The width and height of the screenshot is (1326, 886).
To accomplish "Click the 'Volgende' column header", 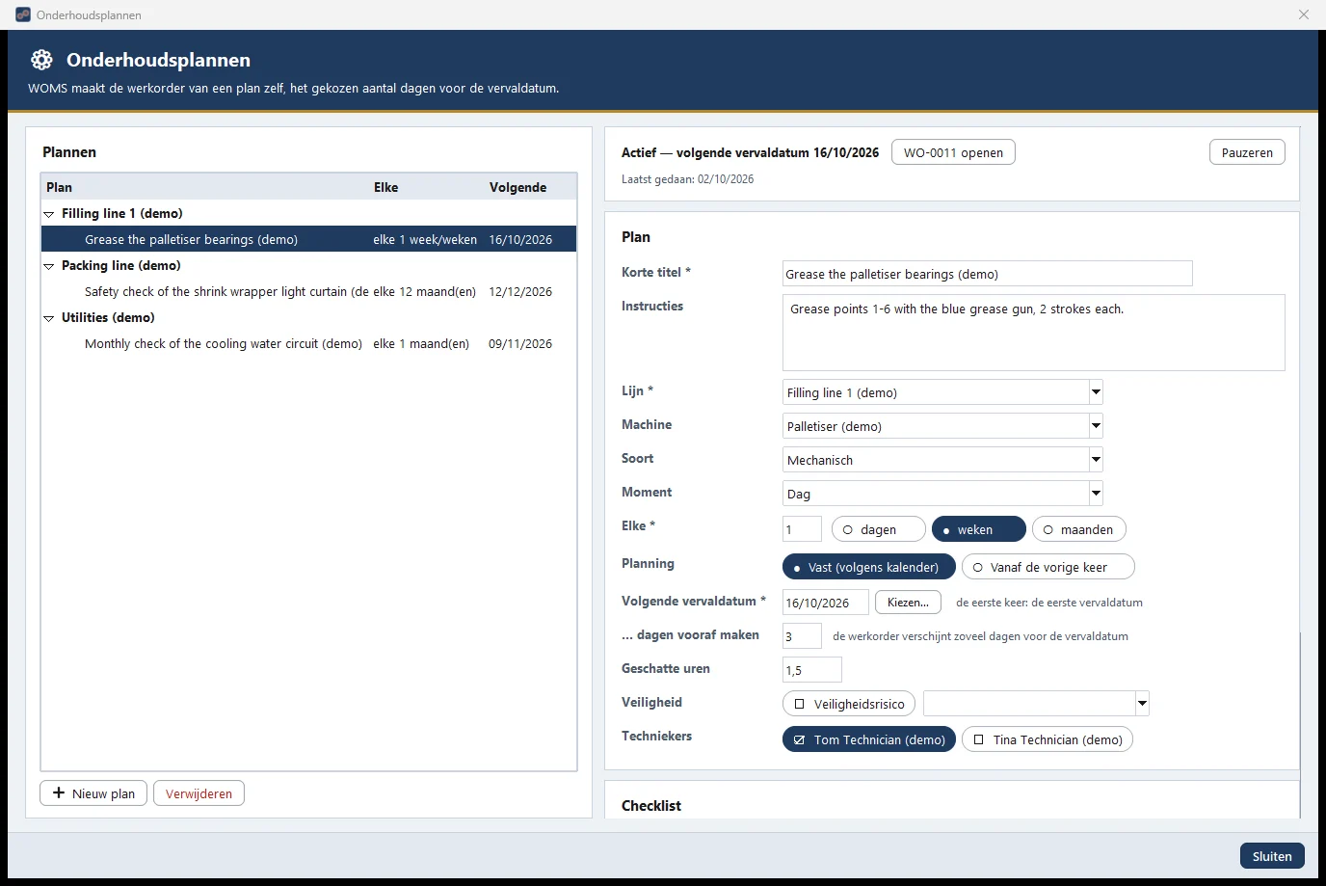I will click(x=517, y=187).
